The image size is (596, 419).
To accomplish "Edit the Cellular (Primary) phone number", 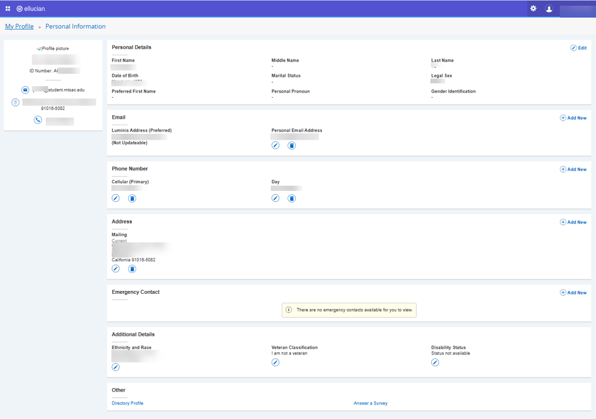I will click(x=116, y=198).
